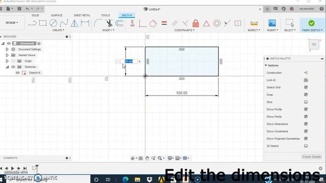The height and width of the screenshot is (183, 326).
Task: Toggle the Show Projected Geometries checkbox
Action: (306, 138)
